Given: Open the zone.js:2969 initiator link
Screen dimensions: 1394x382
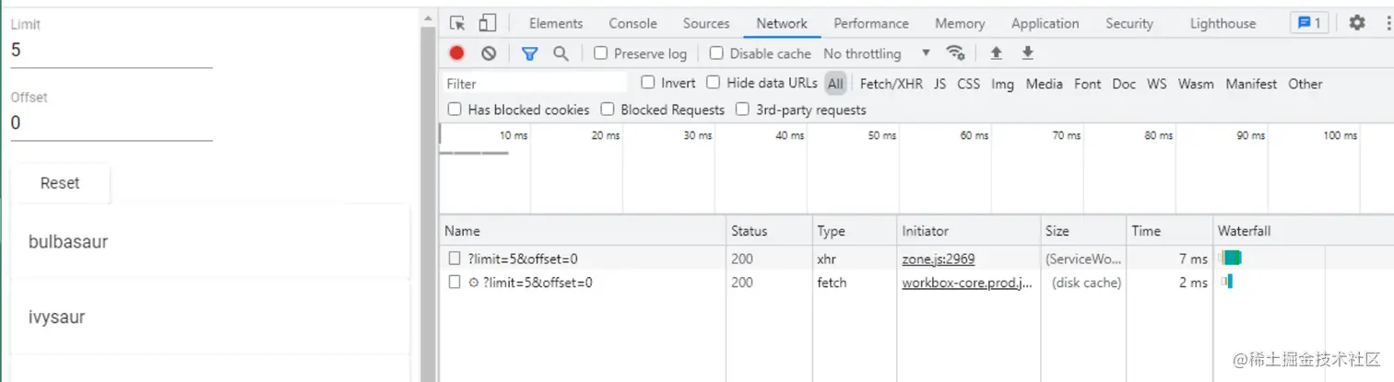Looking at the screenshot, I should pyautogui.click(x=938, y=260).
